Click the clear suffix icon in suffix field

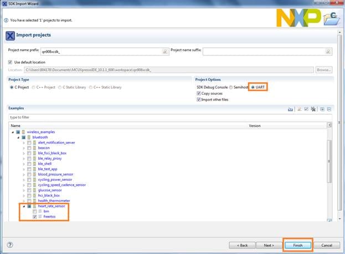pos(328,52)
